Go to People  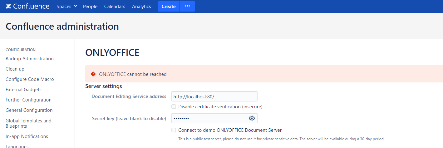click(90, 6)
